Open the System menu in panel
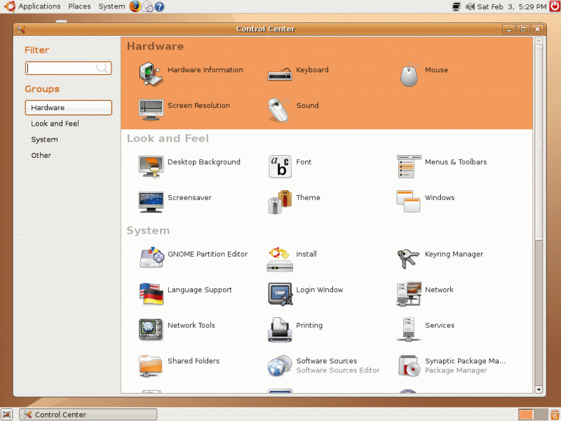561x421 pixels. (x=111, y=6)
